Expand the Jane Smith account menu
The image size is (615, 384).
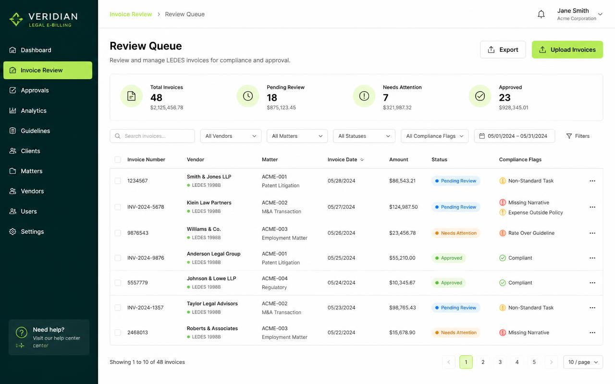[580, 14]
